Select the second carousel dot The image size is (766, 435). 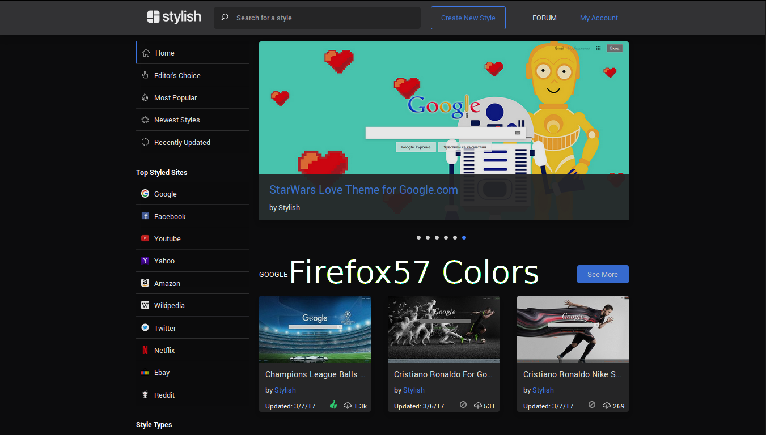pos(428,238)
